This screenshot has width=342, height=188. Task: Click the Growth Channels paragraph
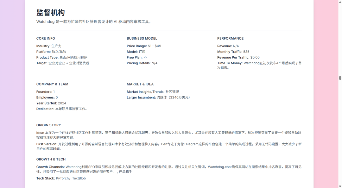169,169
